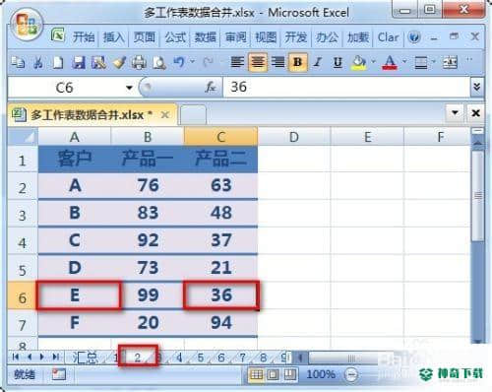Switch to the 汇总 sheet tab
This screenshot has height=392, width=492.
tap(85, 358)
